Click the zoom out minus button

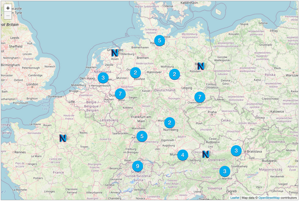[x=8, y=16]
